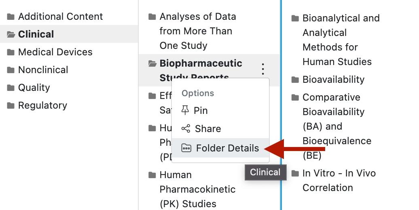This screenshot has height=210, width=419.
Task: Open Bioanalytical and Analytical Methods folder
Action: (341, 40)
